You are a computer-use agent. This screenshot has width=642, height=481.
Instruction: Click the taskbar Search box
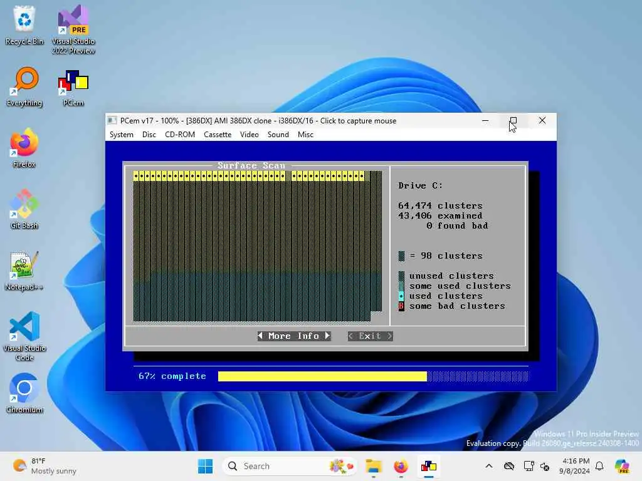[289, 466]
